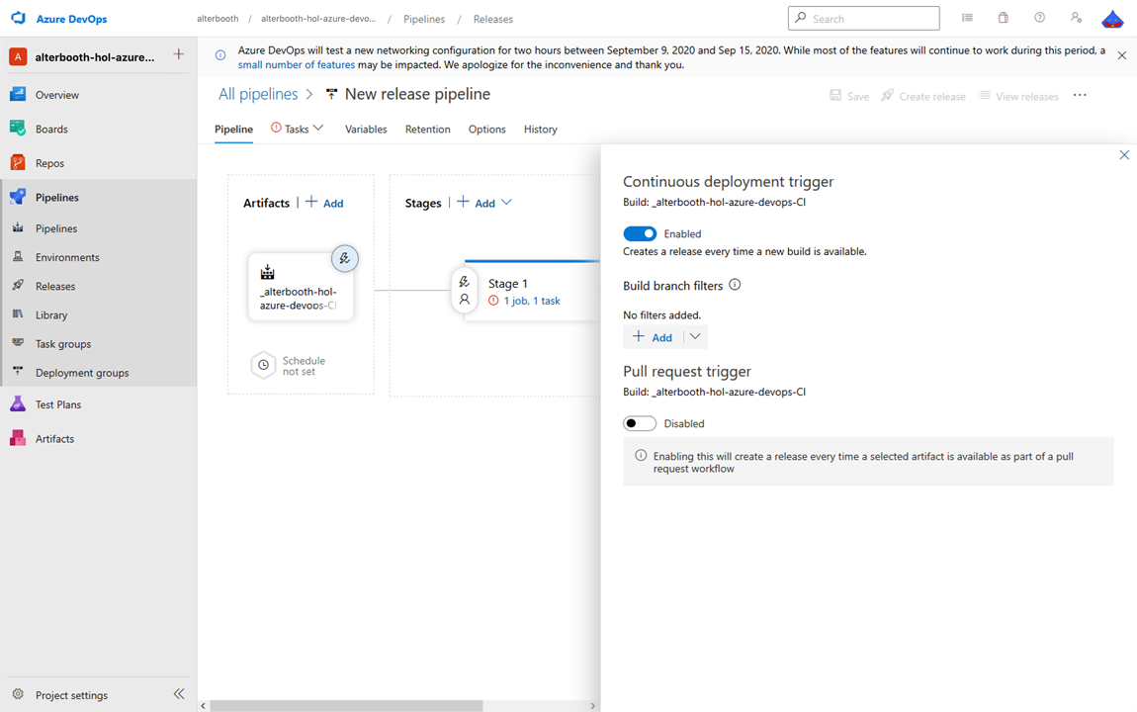Click the Pipelines breadcrumb
The image size is (1137, 712).
(424, 20)
